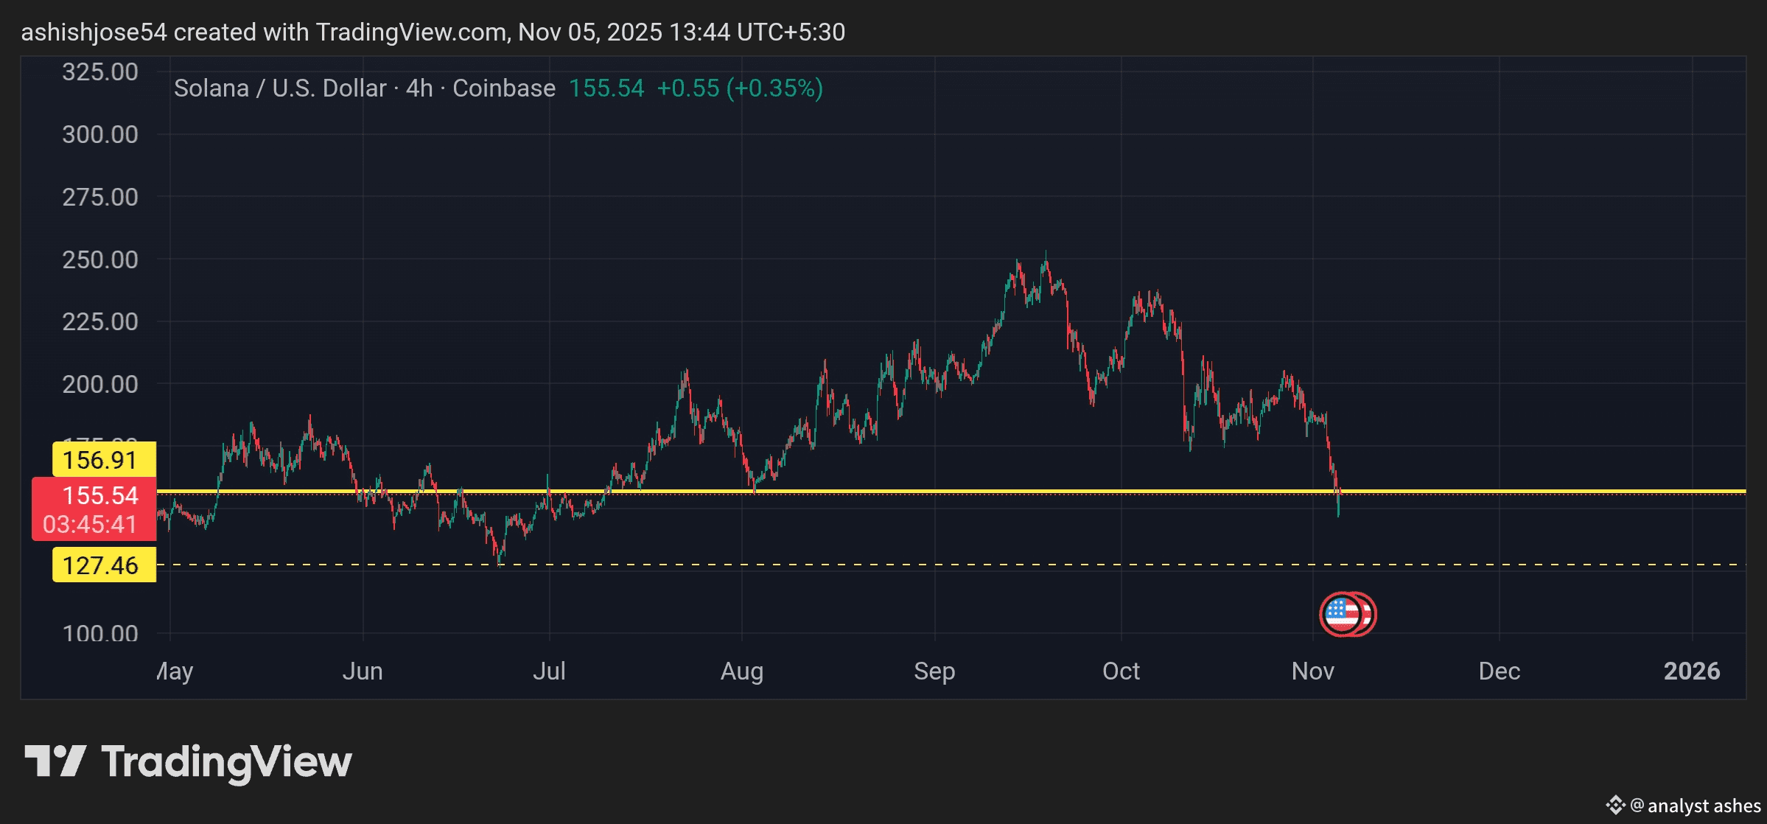Click the Nov label on time axis

[x=1312, y=671]
